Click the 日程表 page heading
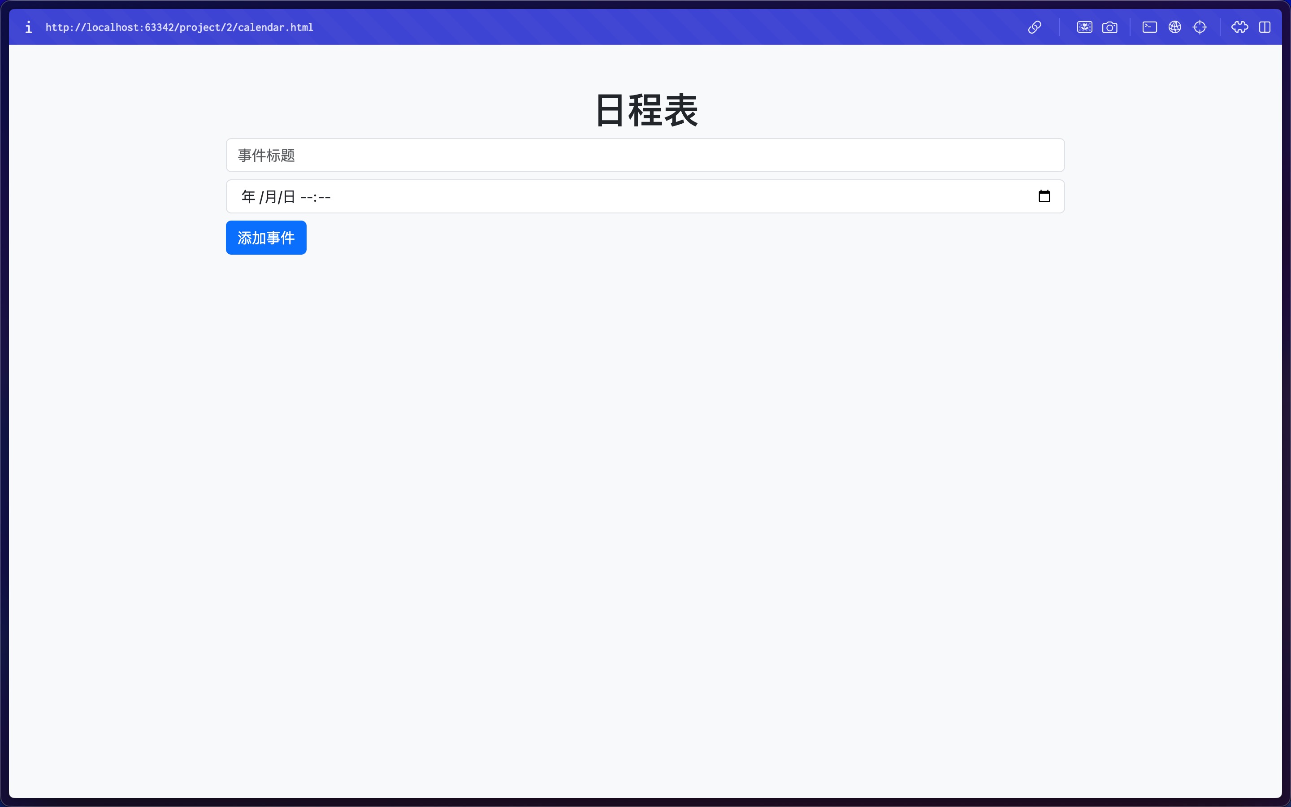This screenshot has width=1291, height=807. [645, 110]
